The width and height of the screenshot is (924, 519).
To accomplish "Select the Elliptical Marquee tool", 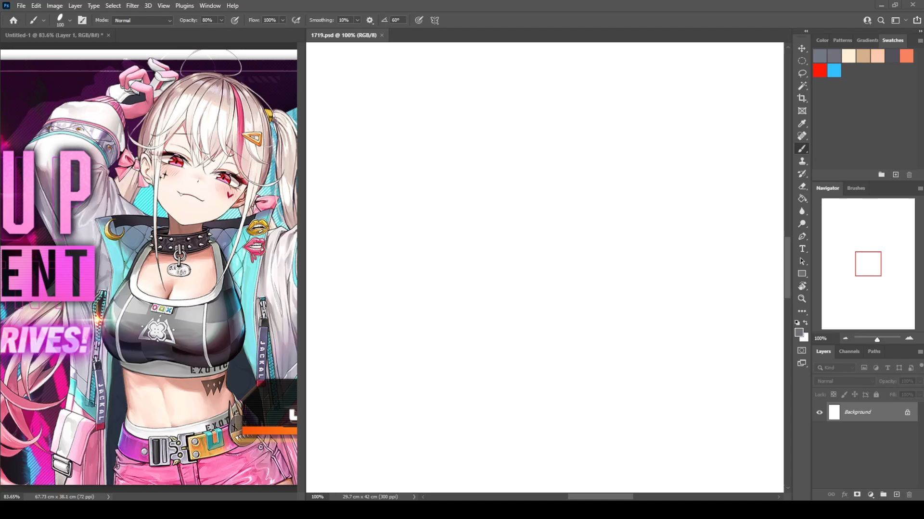I will pos(802,61).
